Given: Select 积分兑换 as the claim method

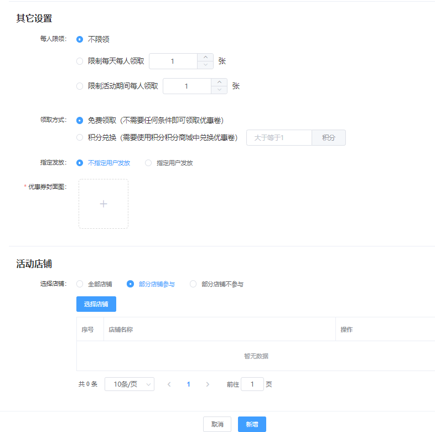Looking at the screenshot, I should [x=80, y=137].
